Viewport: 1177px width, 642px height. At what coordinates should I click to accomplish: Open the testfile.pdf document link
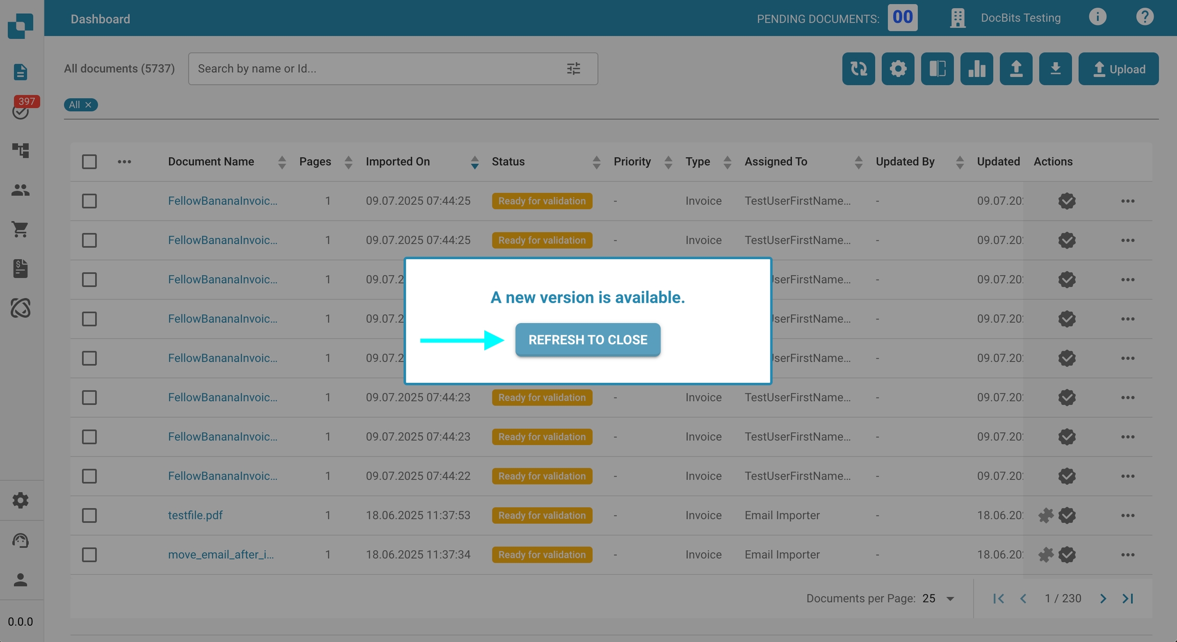[195, 515]
